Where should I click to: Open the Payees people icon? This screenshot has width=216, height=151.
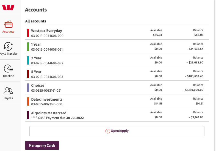pos(8,91)
